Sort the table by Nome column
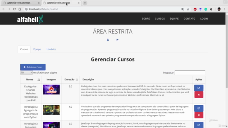The image size is (228, 128). pyautogui.click(x=31, y=80)
